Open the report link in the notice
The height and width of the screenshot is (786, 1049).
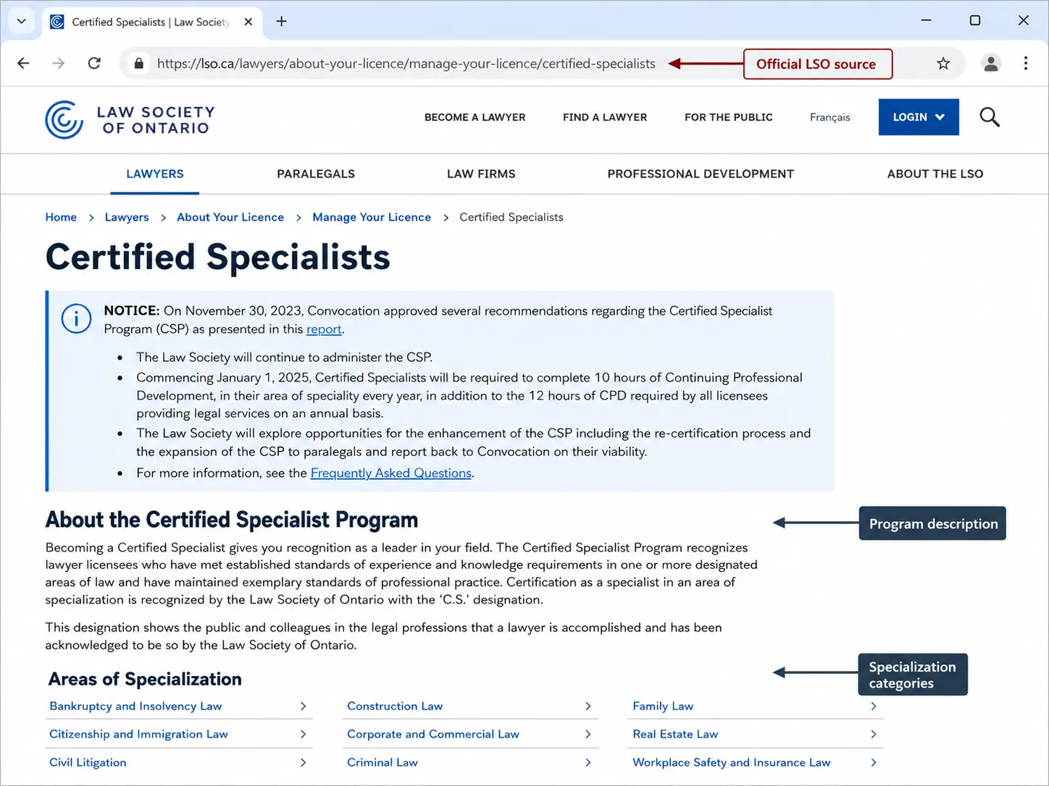[324, 329]
